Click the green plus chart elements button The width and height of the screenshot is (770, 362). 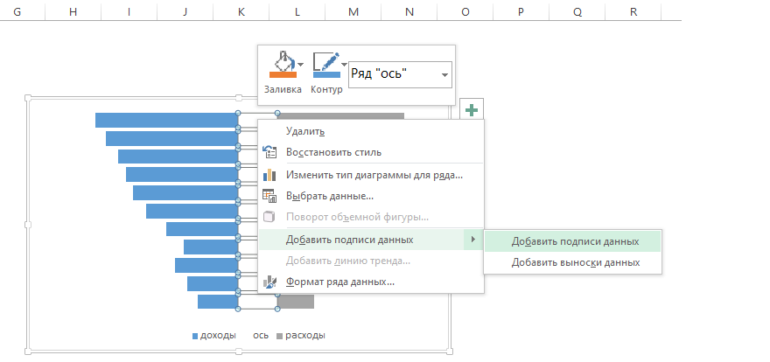pyautogui.click(x=472, y=109)
